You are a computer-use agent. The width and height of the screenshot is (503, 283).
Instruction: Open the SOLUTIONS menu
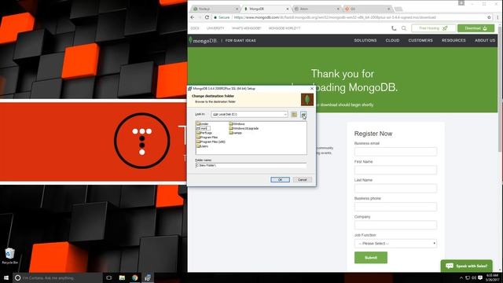coord(365,40)
